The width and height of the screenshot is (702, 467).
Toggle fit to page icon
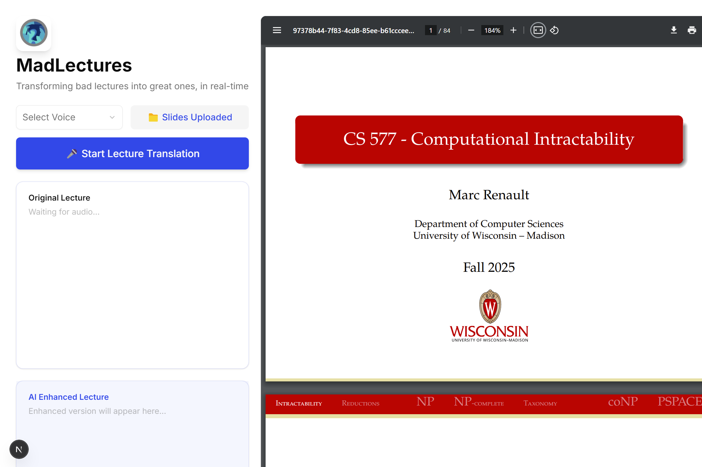click(x=538, y=30)
